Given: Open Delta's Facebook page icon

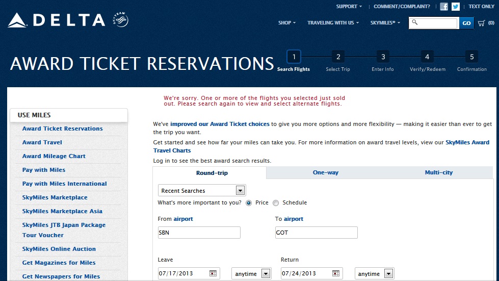Looking at the screenshot, I should (x=444, y=7).
